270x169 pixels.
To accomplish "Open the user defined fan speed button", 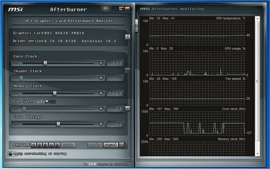I will click(127, 108).
